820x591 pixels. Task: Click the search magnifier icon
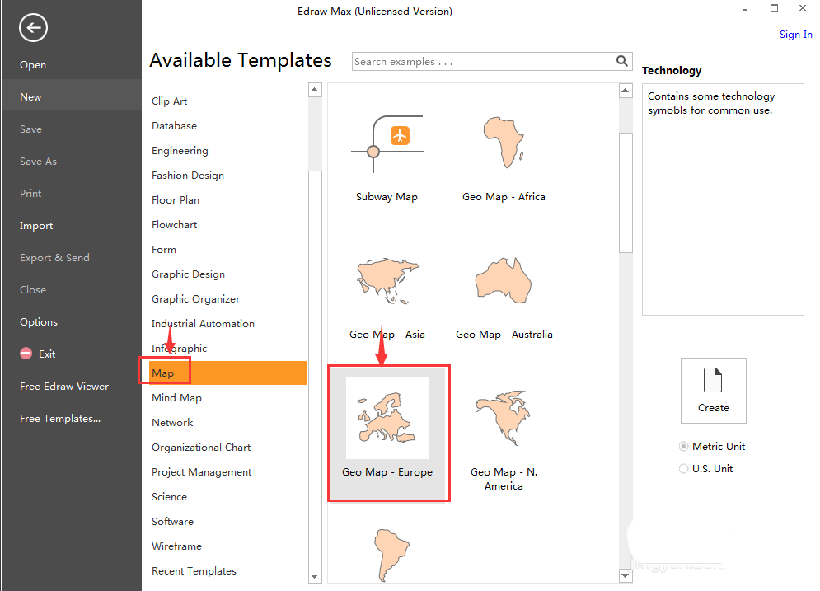coord(621,61)
